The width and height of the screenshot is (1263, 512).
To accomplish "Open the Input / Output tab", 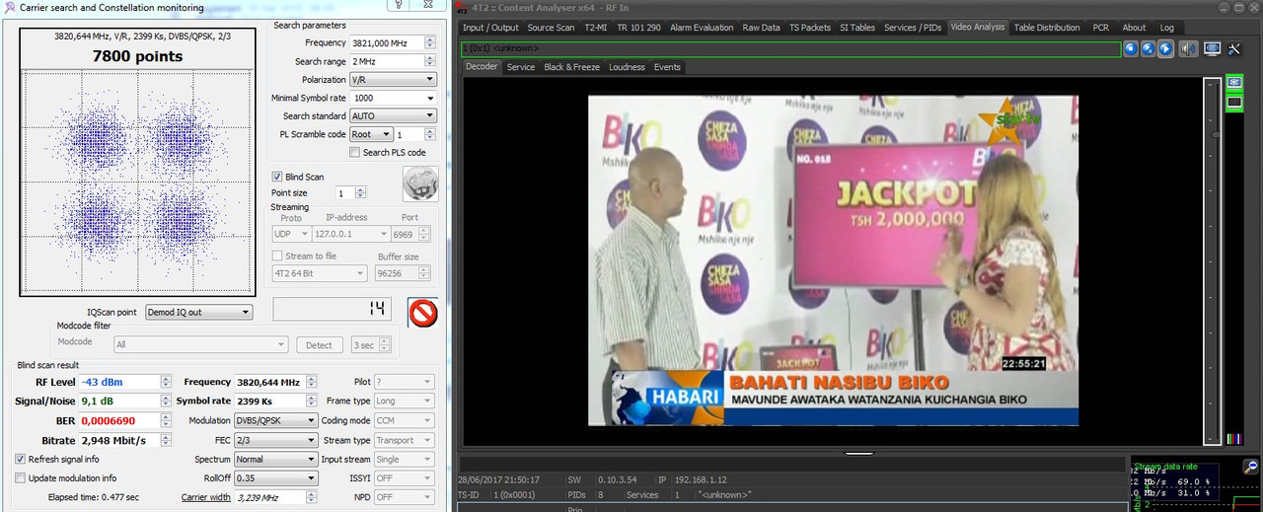I will (491, 28).
